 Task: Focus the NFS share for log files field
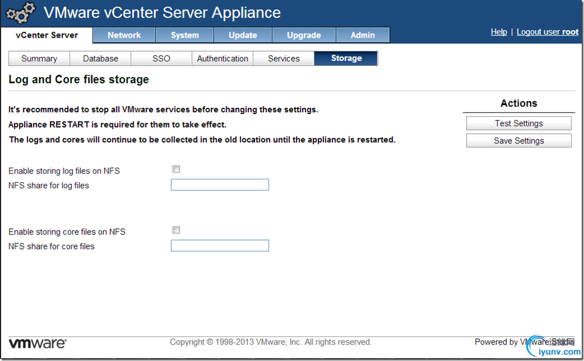(x=220, y=184)
